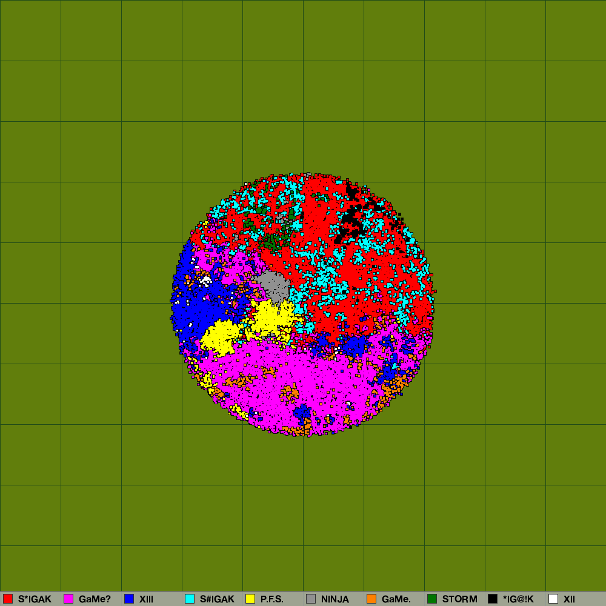Viewport: 606px width, 606px height.
Task: Click the dark green STORM cluster on the map
Action: pos(271,244)
